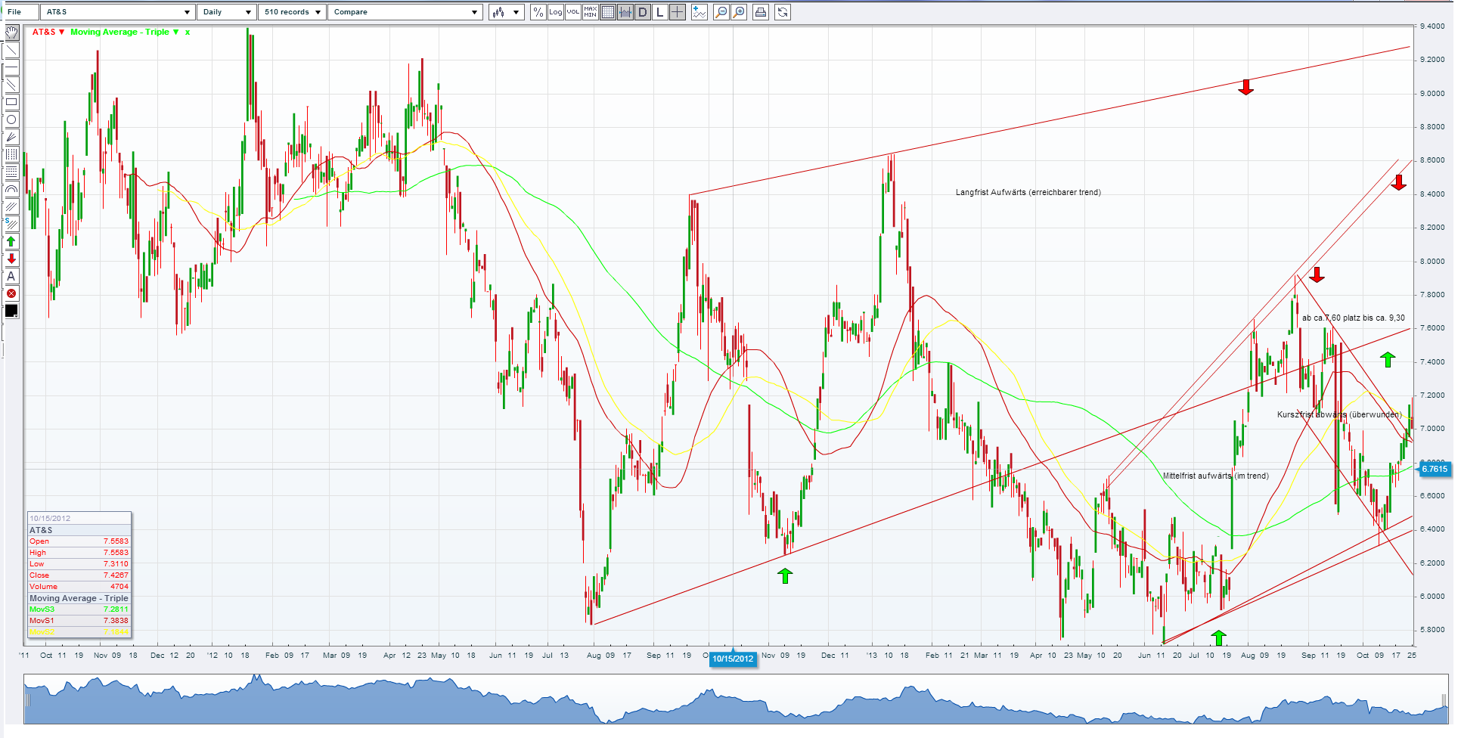Open the Compare dropdown
The height and width of the screenshot is (738, 1461).
(x=405, y=12)
